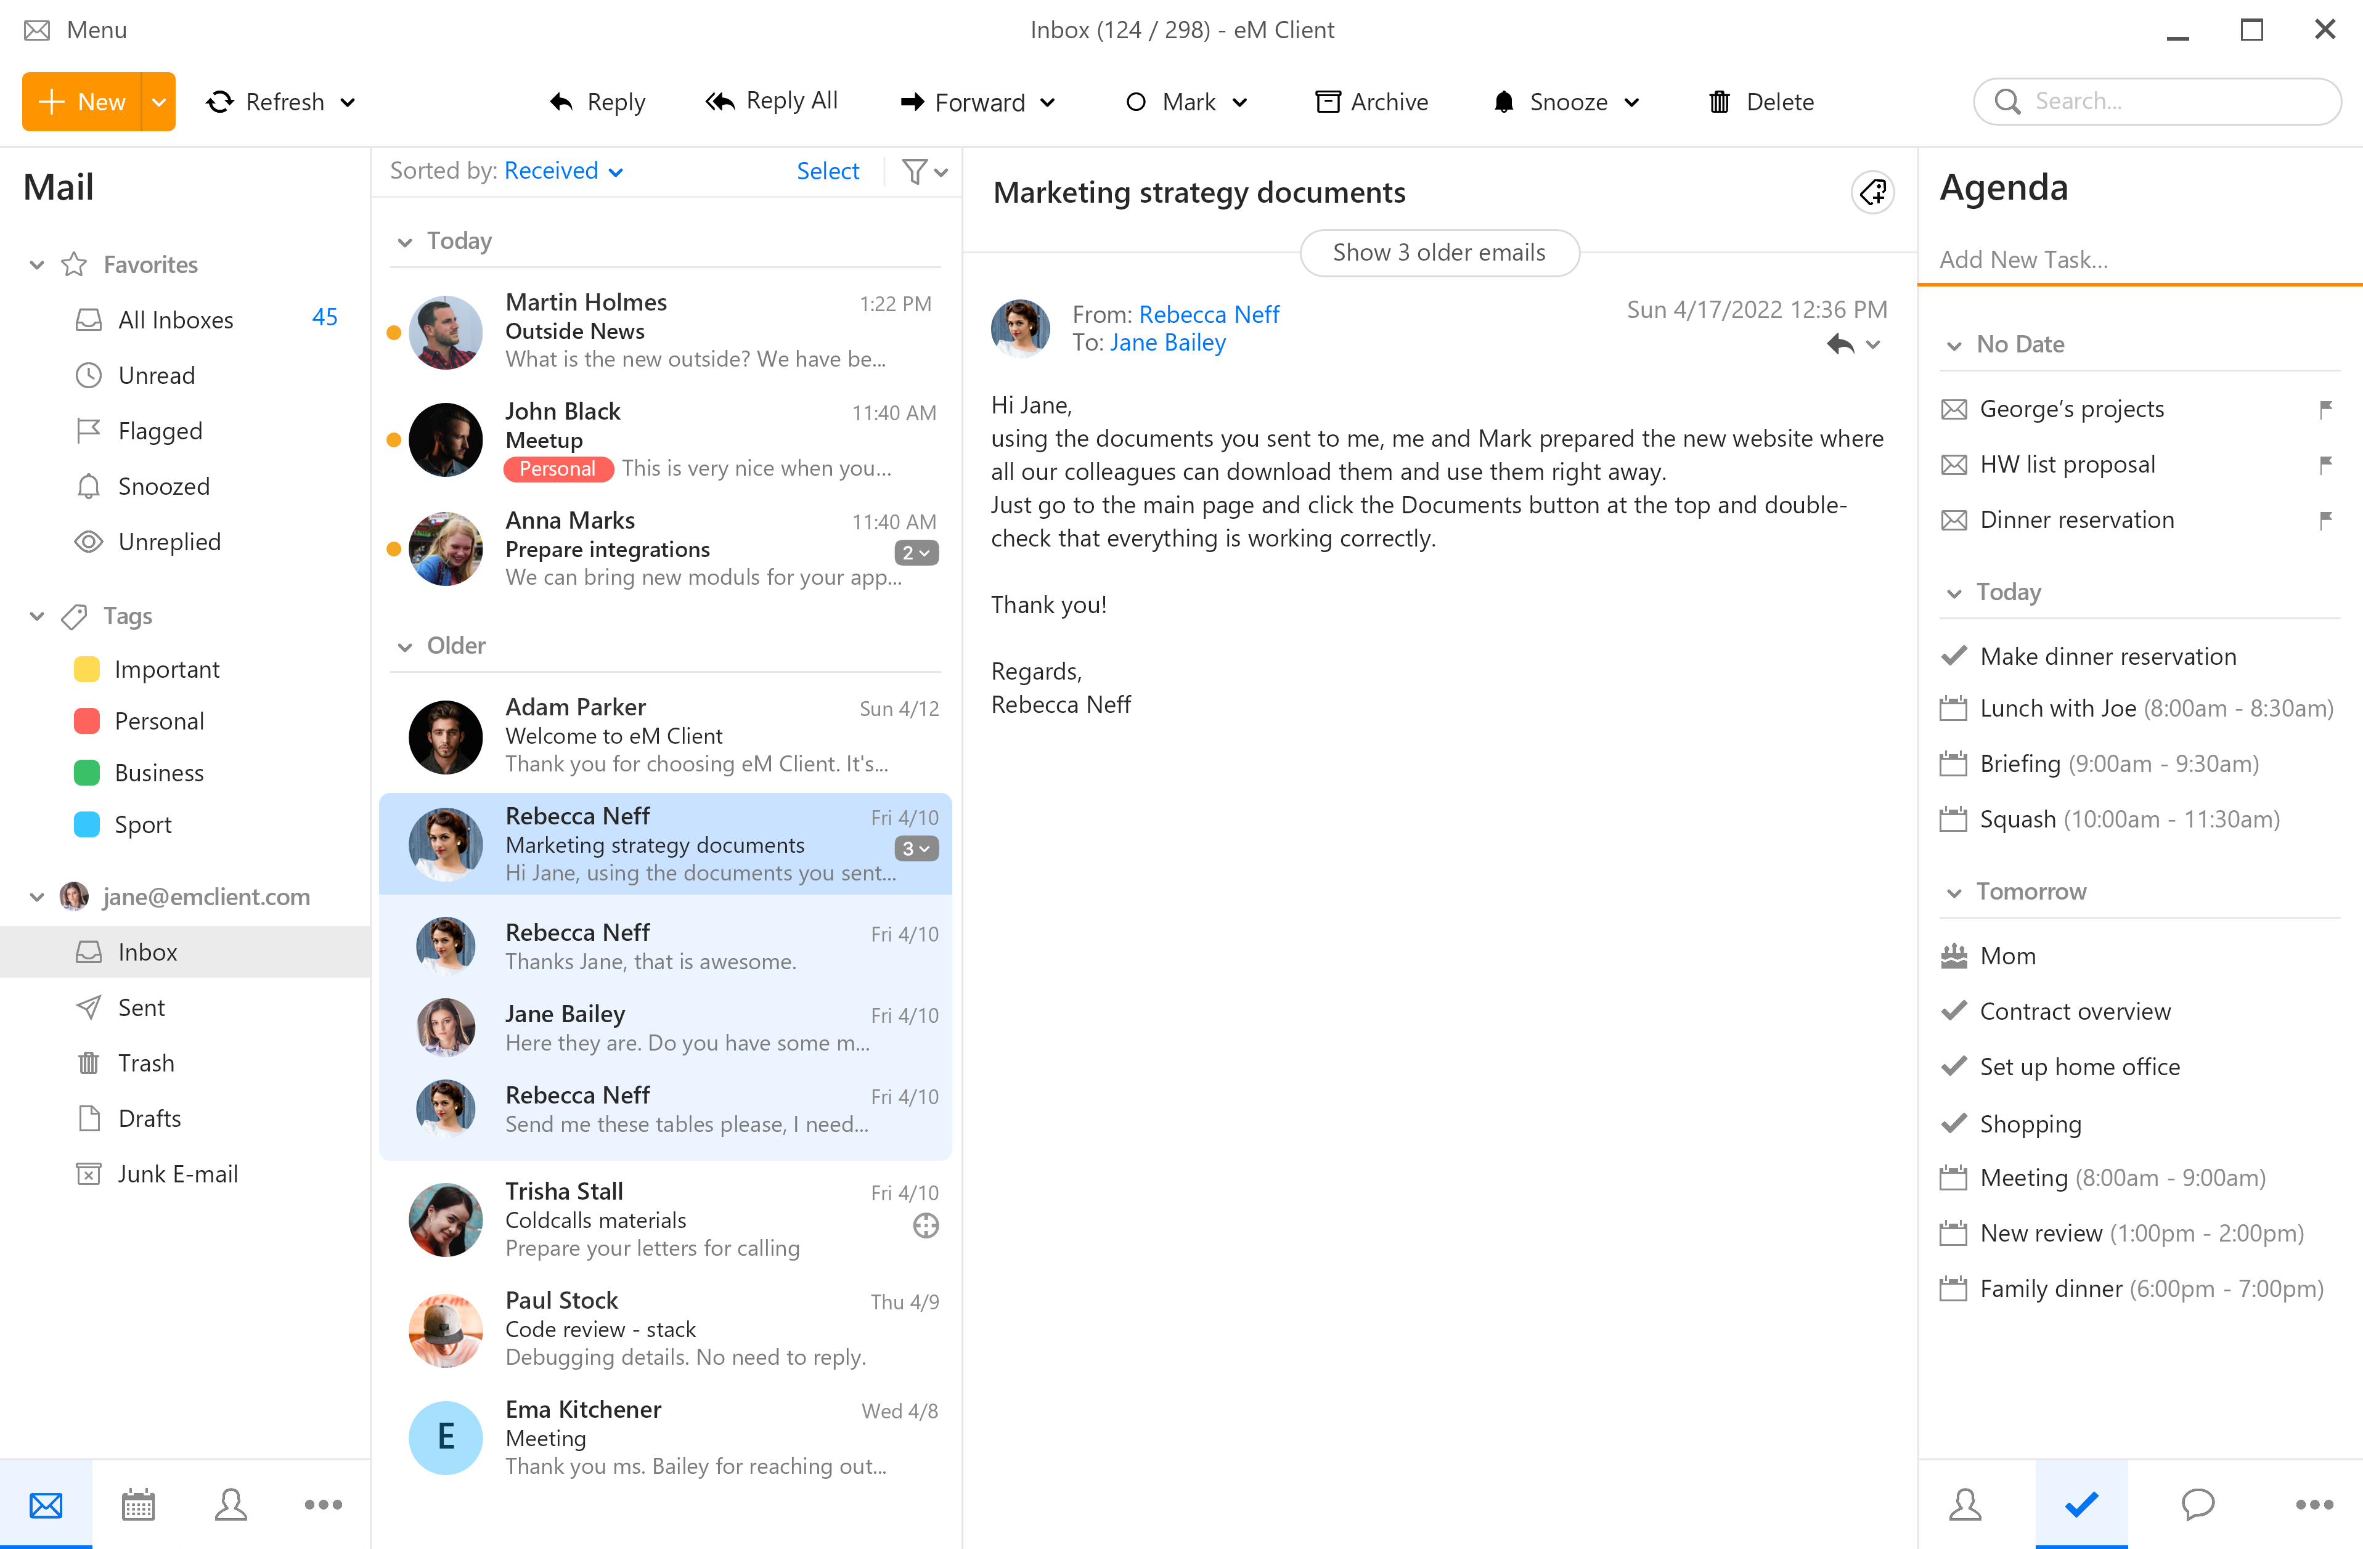This screenshot has width=2363, height=1549.
Task: Open the Menu
Action: (75, 30)
